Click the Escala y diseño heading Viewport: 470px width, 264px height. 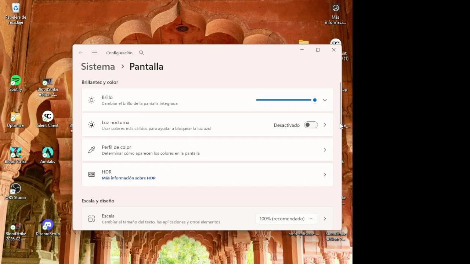(98, 201)
